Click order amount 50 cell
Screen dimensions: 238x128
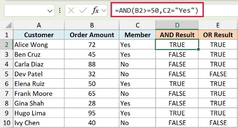point(92,84)
